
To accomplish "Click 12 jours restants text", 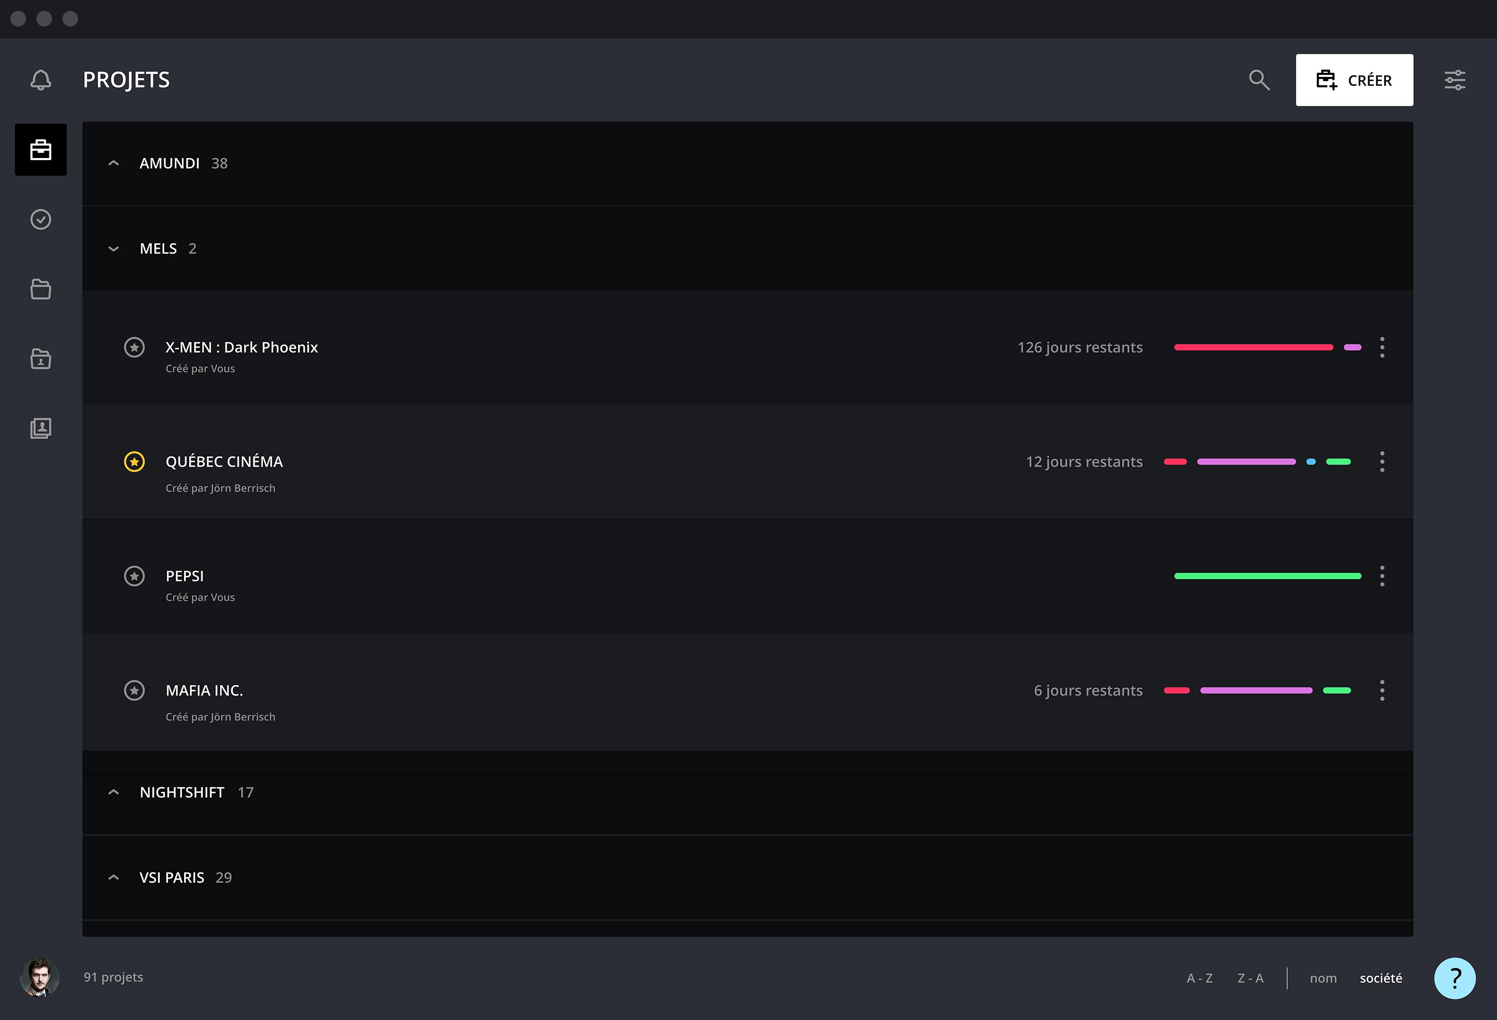I will click(1084, 462).
